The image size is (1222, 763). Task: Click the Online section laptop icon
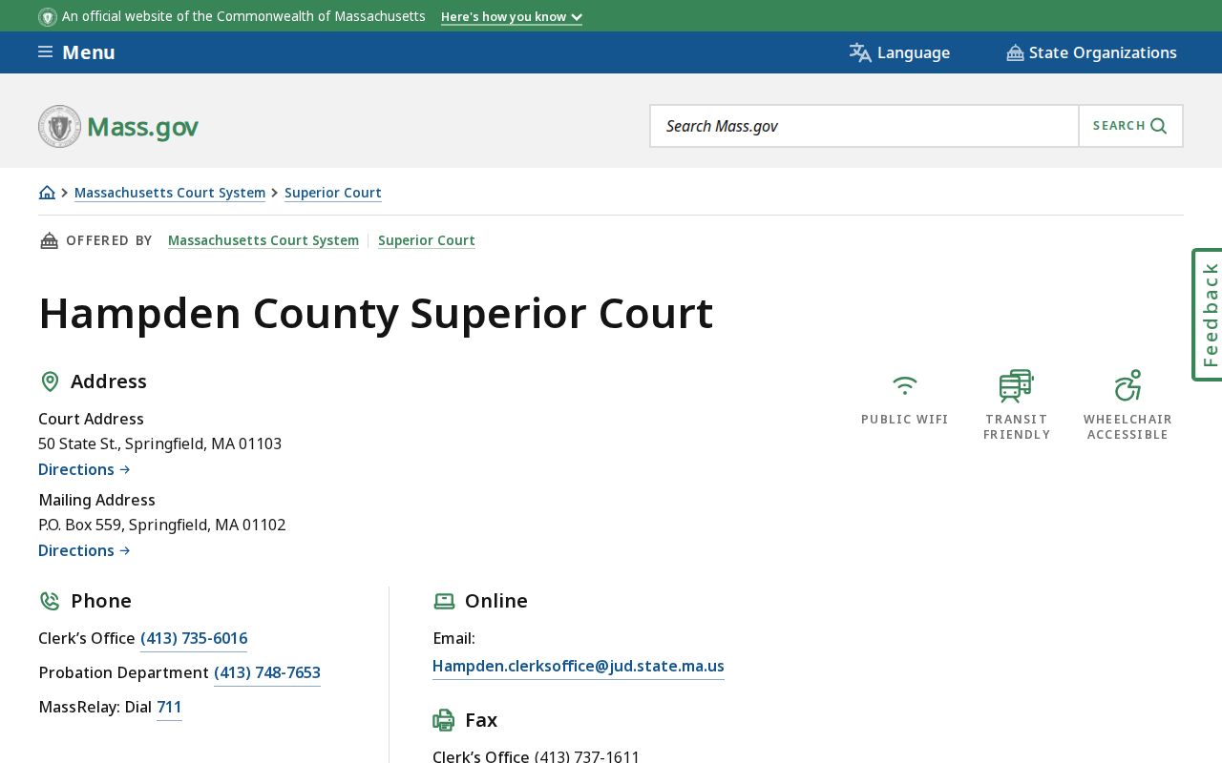pyautogui.click(x=444, y=601)
